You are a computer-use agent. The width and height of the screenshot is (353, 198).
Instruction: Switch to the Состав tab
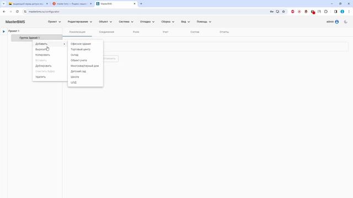tap(195, 32)
